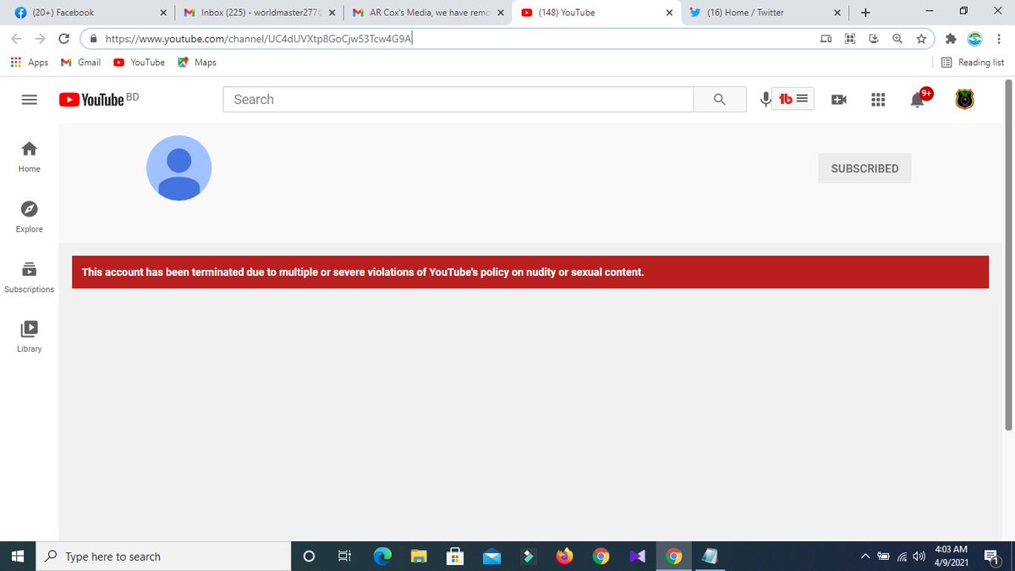Screen dimensions: 1015x571
Task: Open the Reading list panel
Action: click(973, 63)
